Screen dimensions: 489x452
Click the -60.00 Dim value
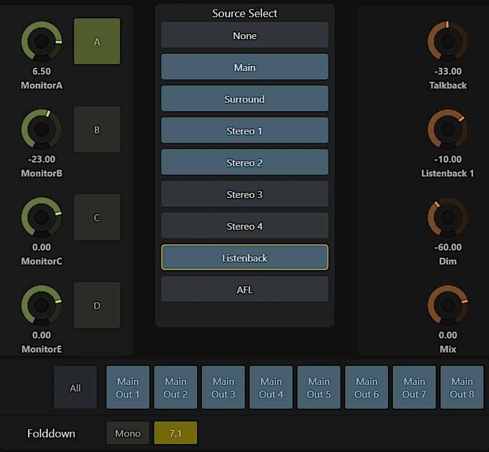pos(448,247)
